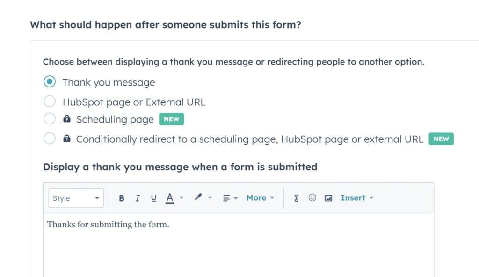The image size is (479, 277).
Task: Apply italic formatting
Action: pyautogui.click(x=138, y=197)
